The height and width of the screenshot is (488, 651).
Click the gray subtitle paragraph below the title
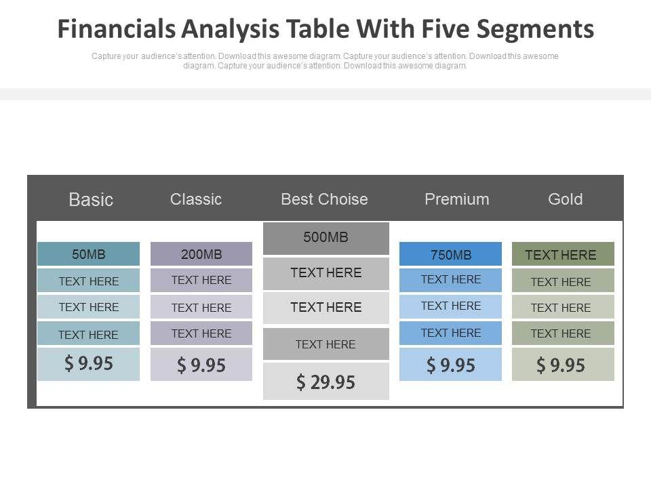(325, 61)
